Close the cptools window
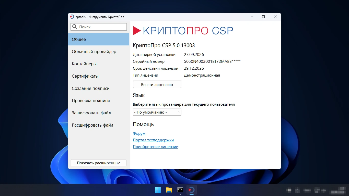The height and width of the screenshot is (196, 349). click(x=275, y=17)
